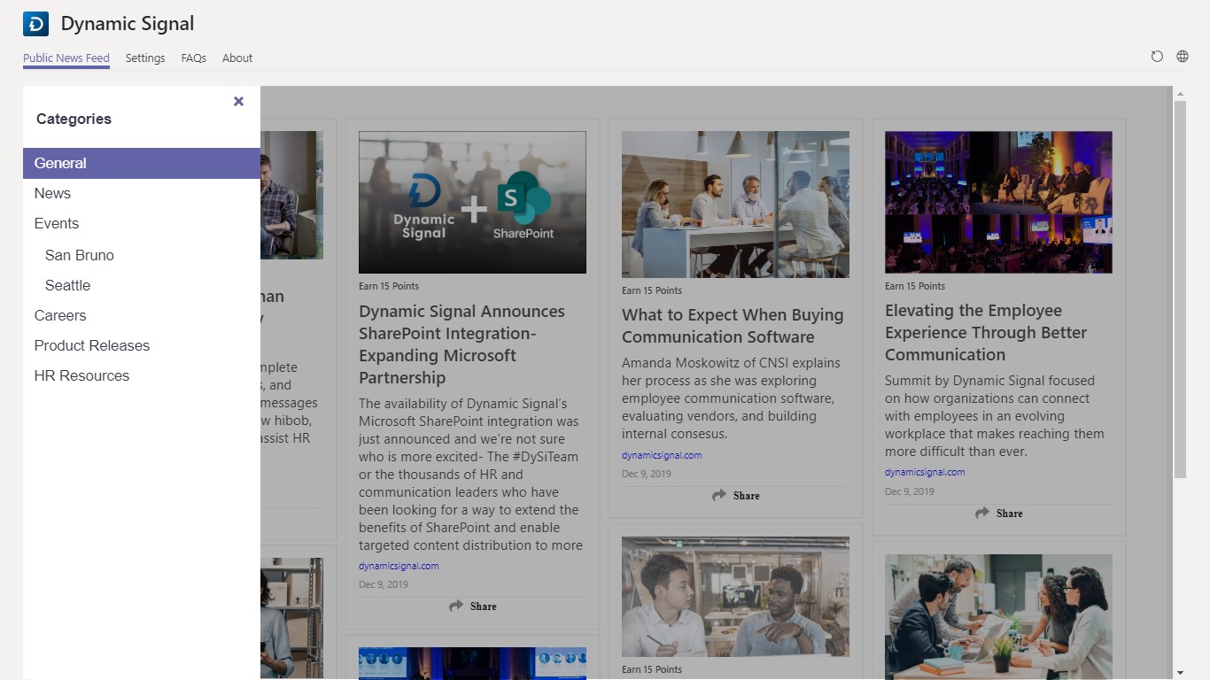Click the scrollbar down arrow

[1180, 673]
